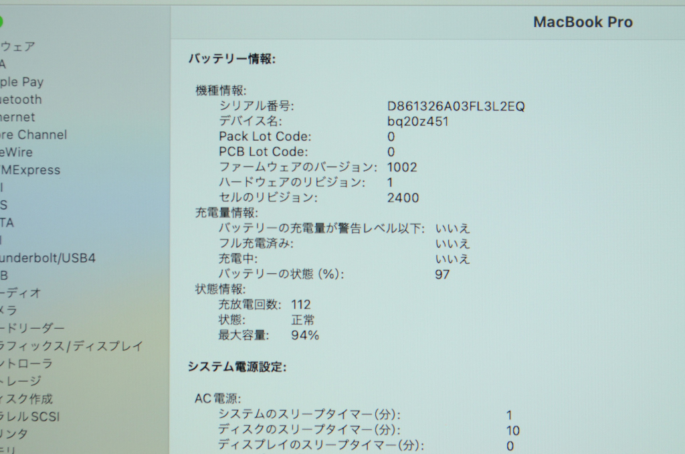Image resolution: width=685 pixels, height=454 pixels.
Task: Click the バッテリーの状態 (%) label
Action: pos(282,275)
